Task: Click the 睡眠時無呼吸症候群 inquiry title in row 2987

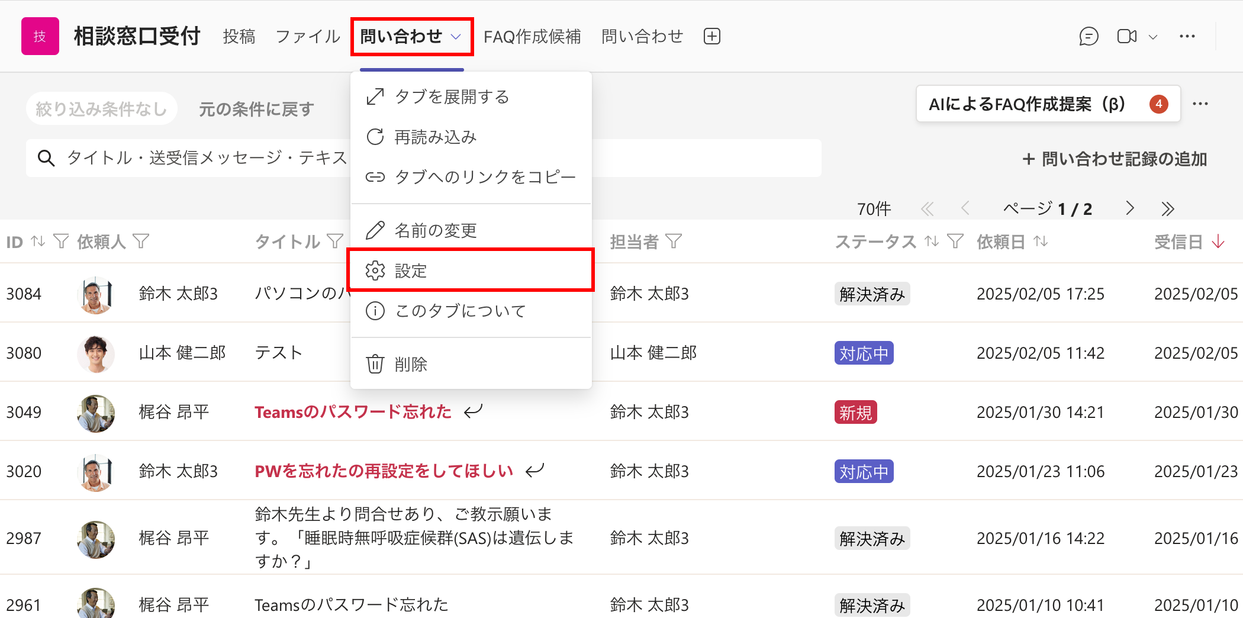Action: pos(414,537)
